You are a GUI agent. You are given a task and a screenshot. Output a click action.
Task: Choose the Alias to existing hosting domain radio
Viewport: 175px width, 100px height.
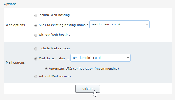(36, 25)
